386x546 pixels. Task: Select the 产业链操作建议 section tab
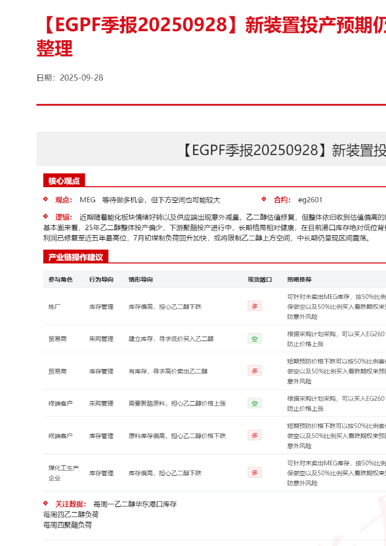76,257
